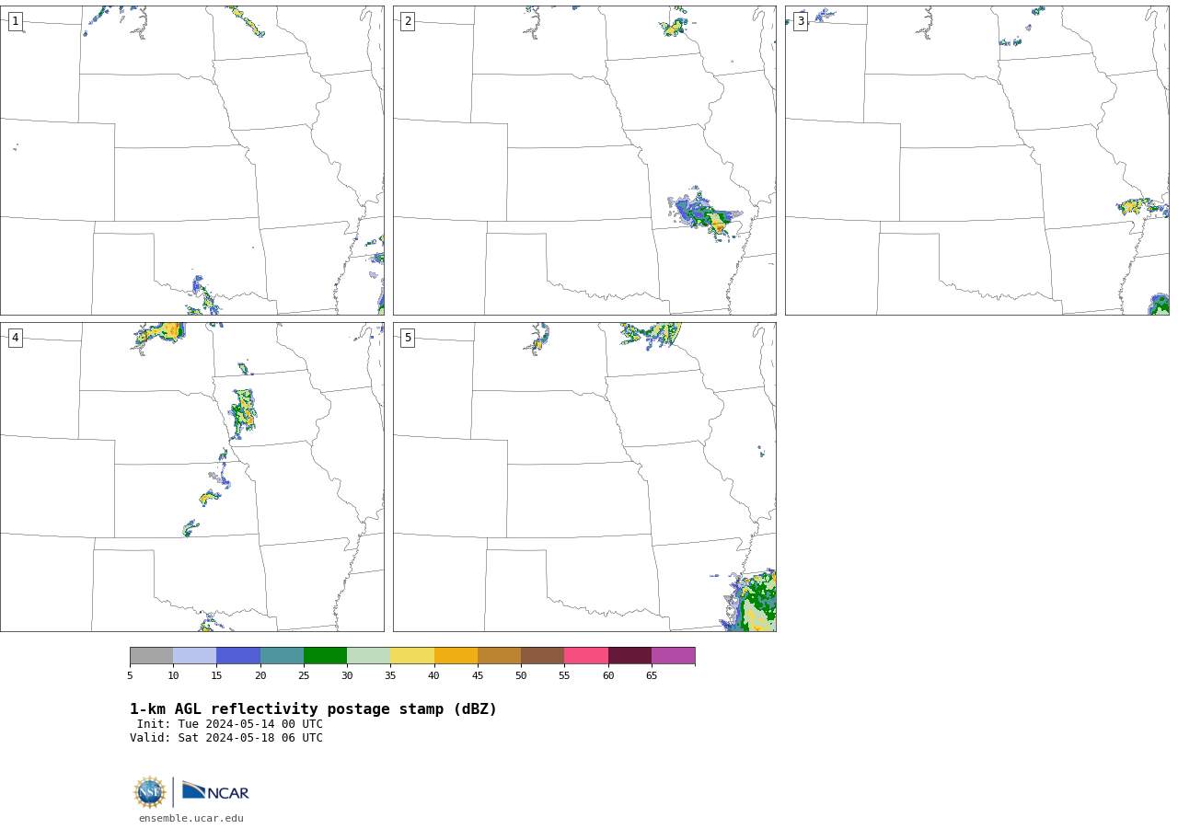Click the yellow 35-40 dBZ swatch
This screenshot has width=1178, height=829.
(412, 656)
